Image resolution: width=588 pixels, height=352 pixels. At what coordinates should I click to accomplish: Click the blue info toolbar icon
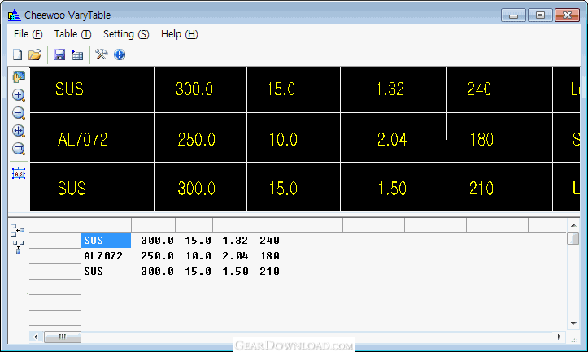(120, 54)
